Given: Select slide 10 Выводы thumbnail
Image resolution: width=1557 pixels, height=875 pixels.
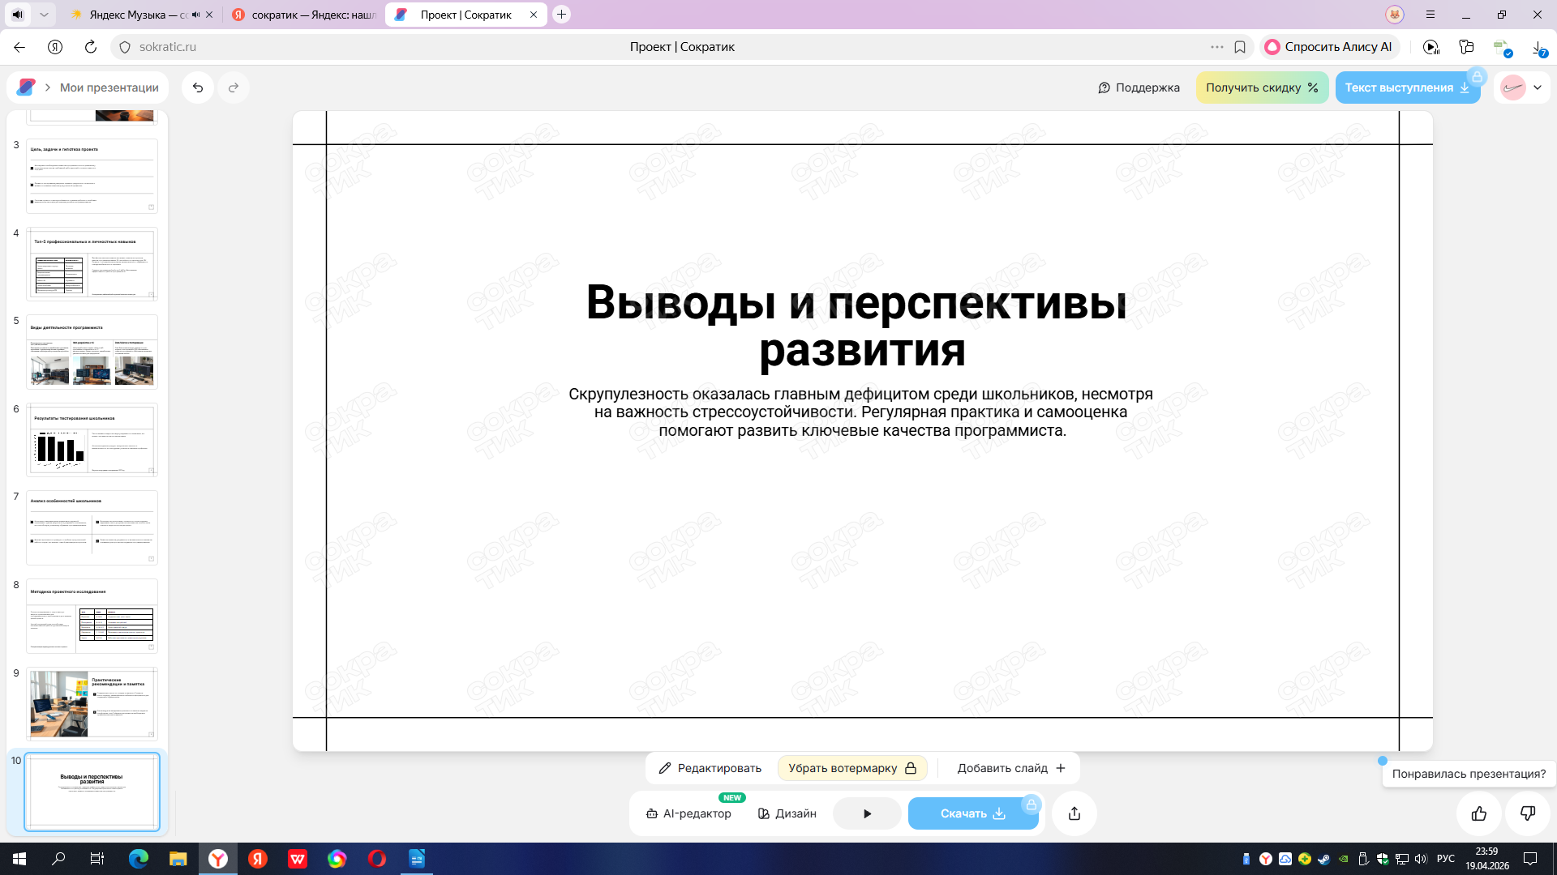Looking at the screenshot, I should [92, 792].
